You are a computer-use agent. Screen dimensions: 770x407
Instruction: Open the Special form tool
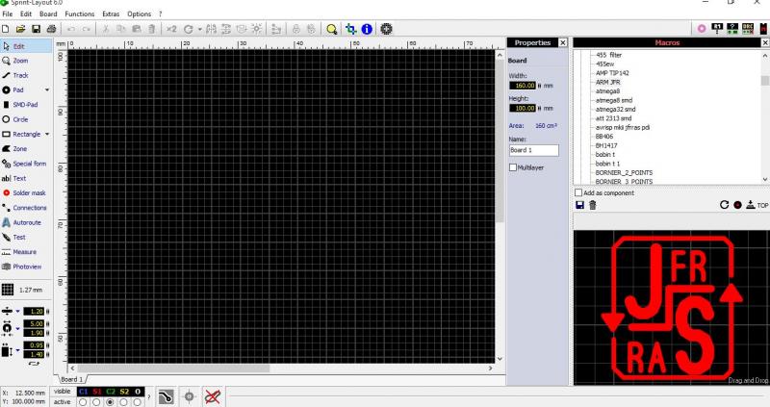26,164
